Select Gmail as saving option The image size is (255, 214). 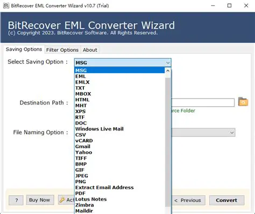tap(119, 147)
